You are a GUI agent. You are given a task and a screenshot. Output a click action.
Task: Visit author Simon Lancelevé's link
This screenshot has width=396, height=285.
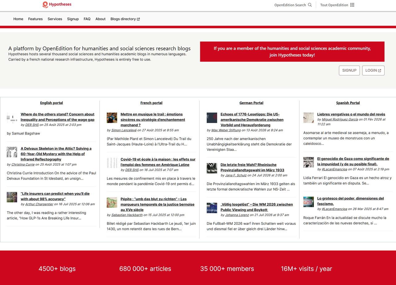tap(124, 130)
